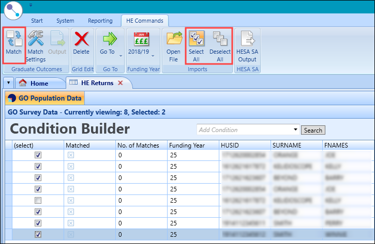
Task: Close the HE Returns tab
Action: (121, 83)
